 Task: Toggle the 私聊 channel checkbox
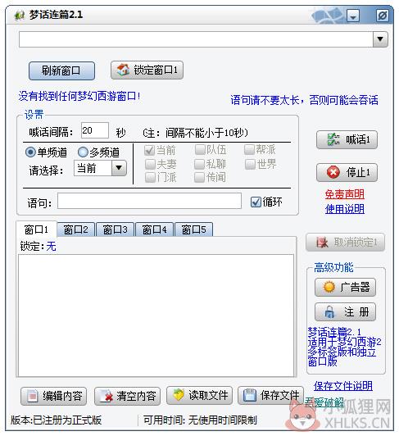pos(199,164)
